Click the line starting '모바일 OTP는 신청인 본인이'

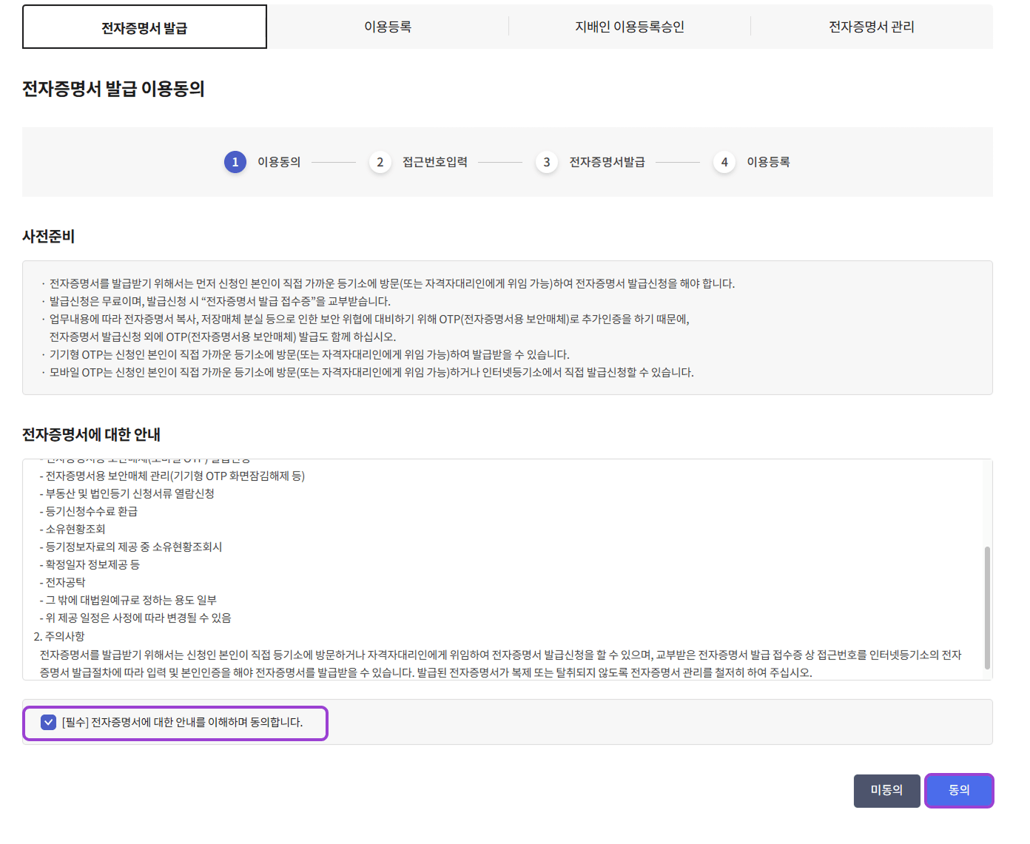pyautogui.click(x=371, y=372)
